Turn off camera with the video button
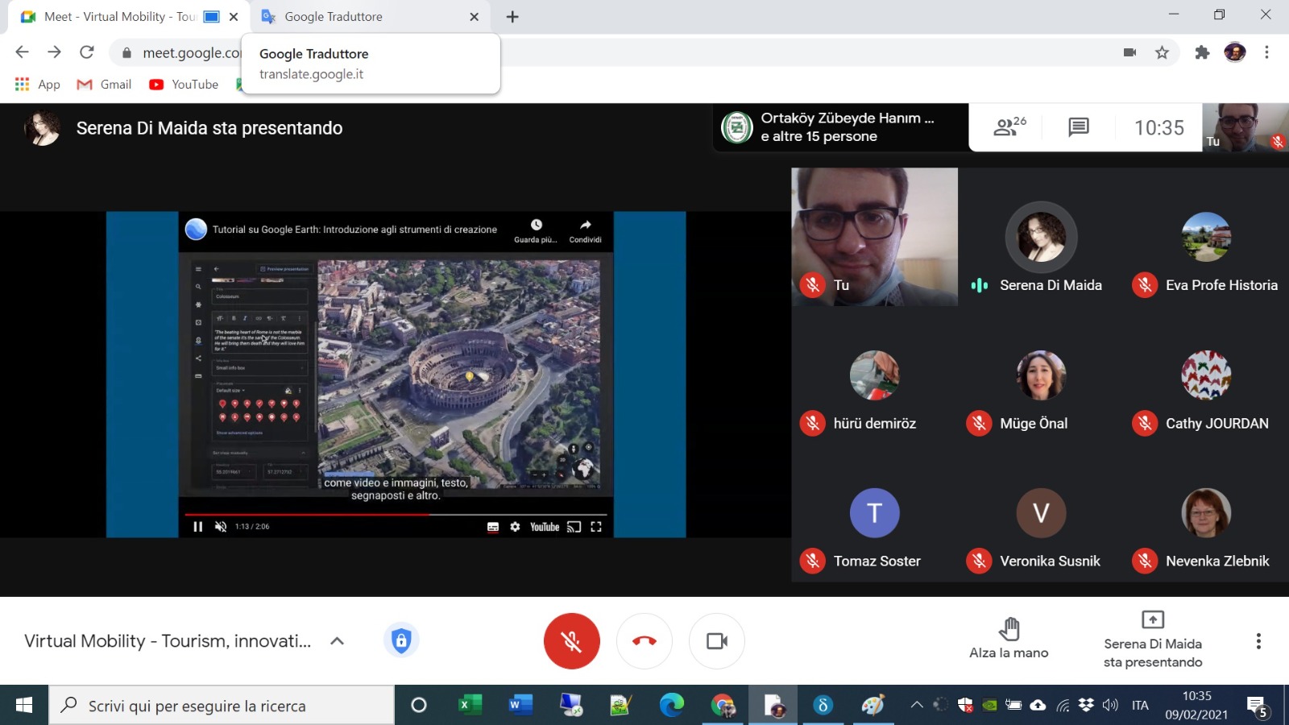This screenshot has height=725, width=1289. [x=717, y=641]
